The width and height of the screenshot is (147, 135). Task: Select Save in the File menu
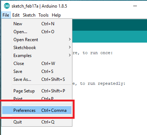tap(37, 71)
